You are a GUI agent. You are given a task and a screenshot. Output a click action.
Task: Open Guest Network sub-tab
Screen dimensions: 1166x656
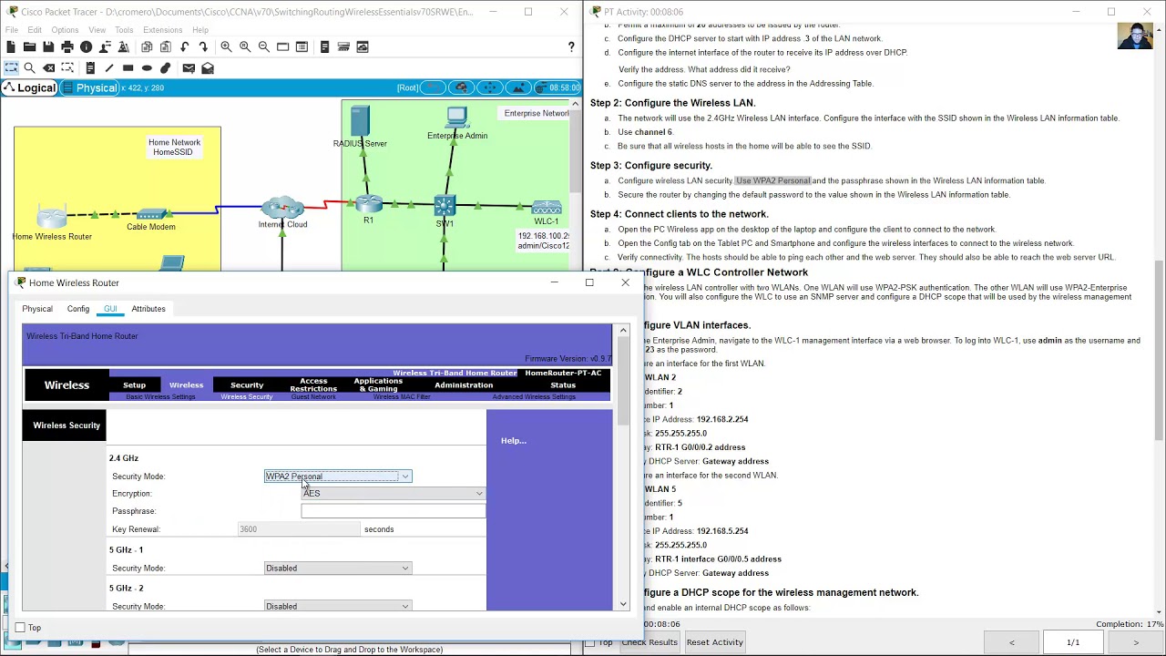tap(313, 397)
